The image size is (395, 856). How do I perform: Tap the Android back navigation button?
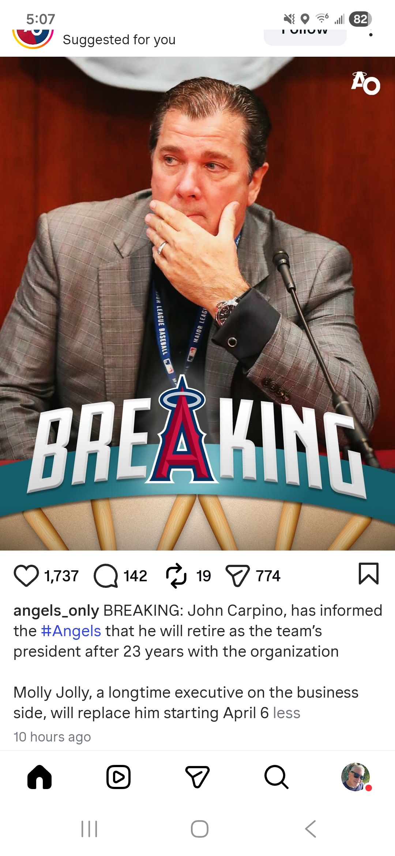(x=311, y=829)
